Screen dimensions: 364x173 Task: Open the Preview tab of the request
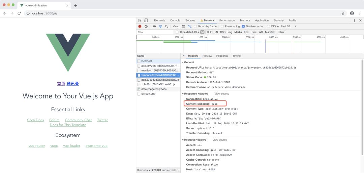207,56
